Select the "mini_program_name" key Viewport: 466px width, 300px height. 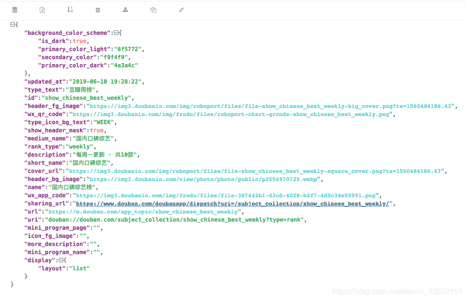point(57,252)
